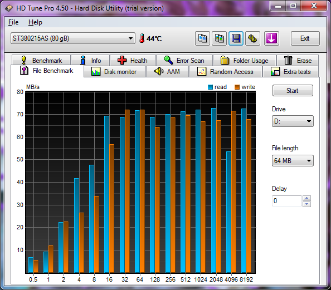Open the Health tab with red cross
Image resolution: width=331 pixels, height=290 pixels.
tap(133, 60)
